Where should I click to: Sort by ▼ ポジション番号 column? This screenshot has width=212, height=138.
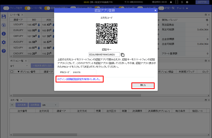tap(27, 72)
